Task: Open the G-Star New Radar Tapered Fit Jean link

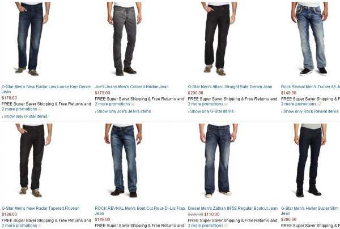Action: pos(41,209)
